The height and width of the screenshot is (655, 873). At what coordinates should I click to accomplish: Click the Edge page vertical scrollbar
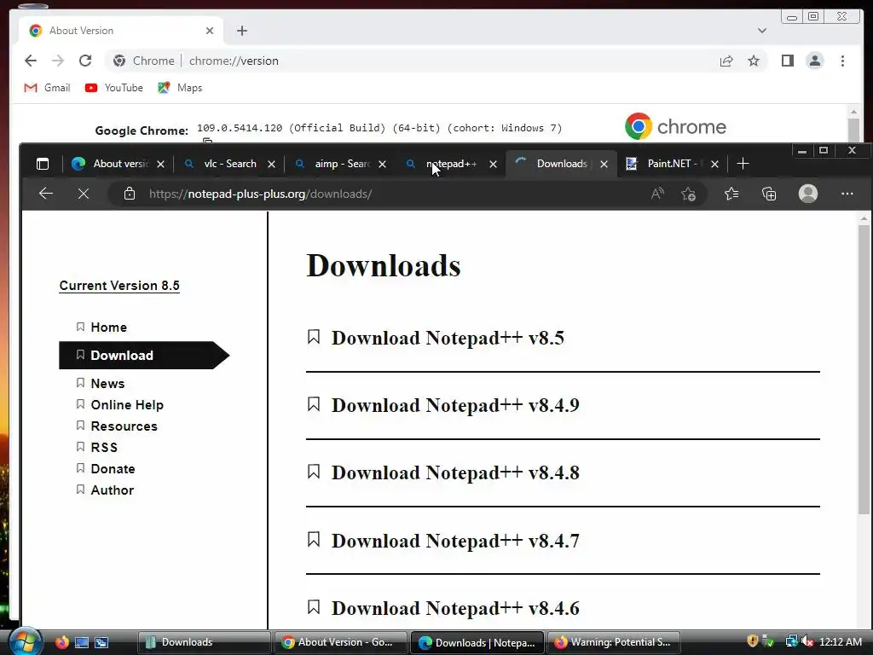tap(864, 370)
